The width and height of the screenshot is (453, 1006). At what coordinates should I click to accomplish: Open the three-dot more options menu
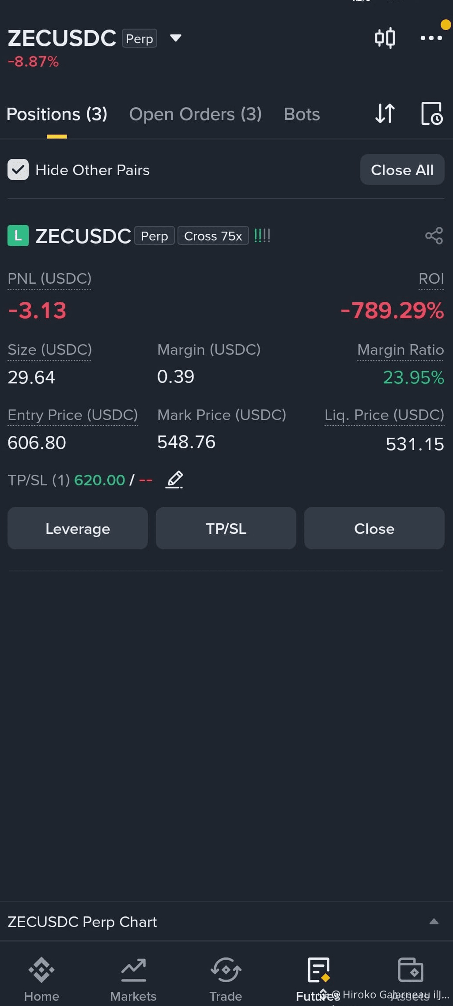coord(431,38)
